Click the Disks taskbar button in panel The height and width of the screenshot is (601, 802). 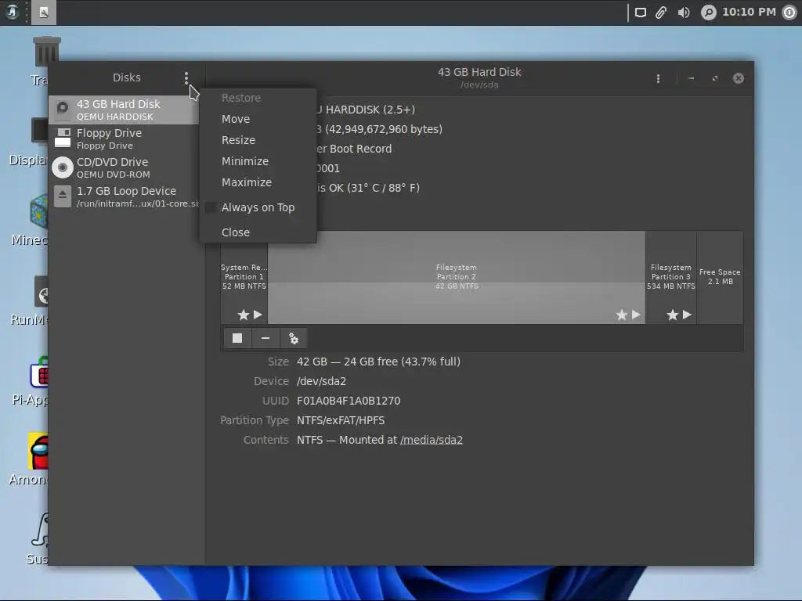click(x=44, y=13)
